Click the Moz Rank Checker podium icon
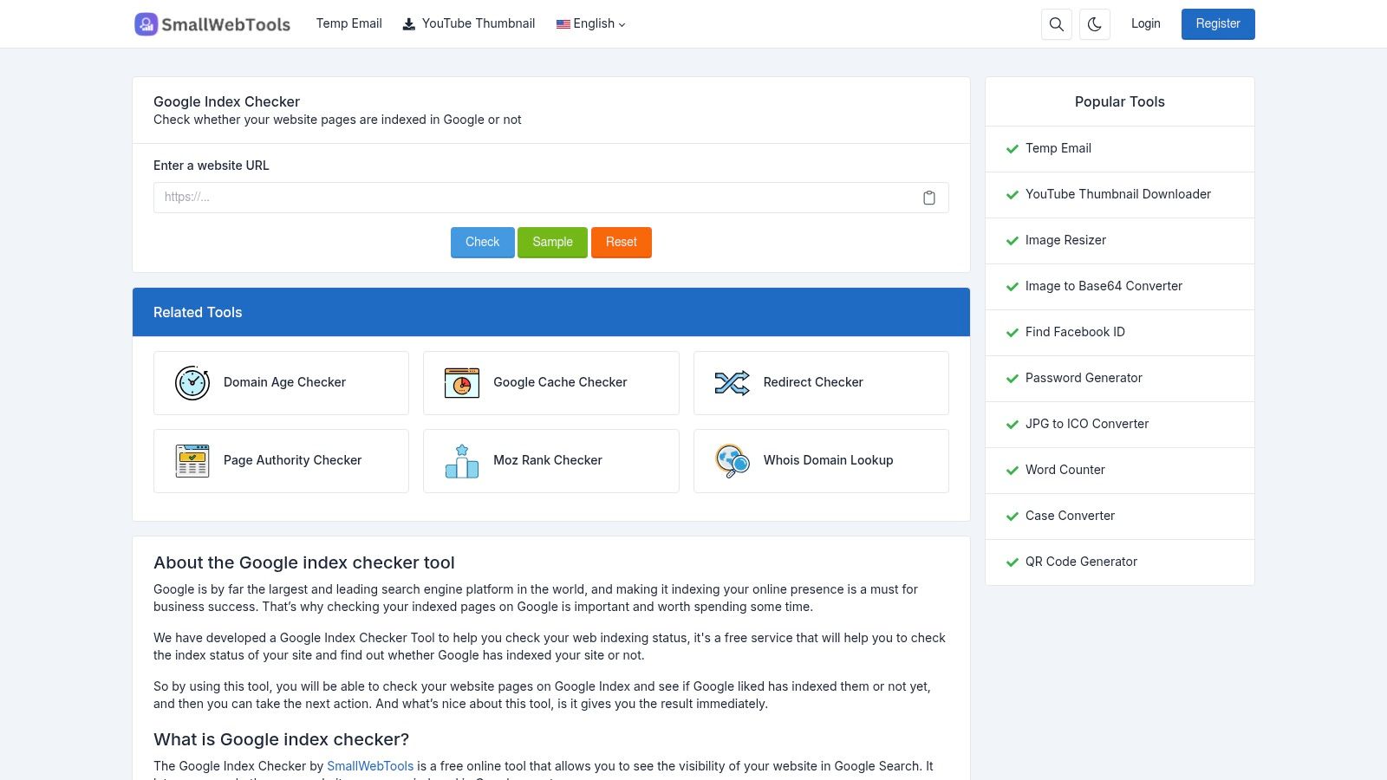Screen dimensions: 1387x780 coord(462,461)
